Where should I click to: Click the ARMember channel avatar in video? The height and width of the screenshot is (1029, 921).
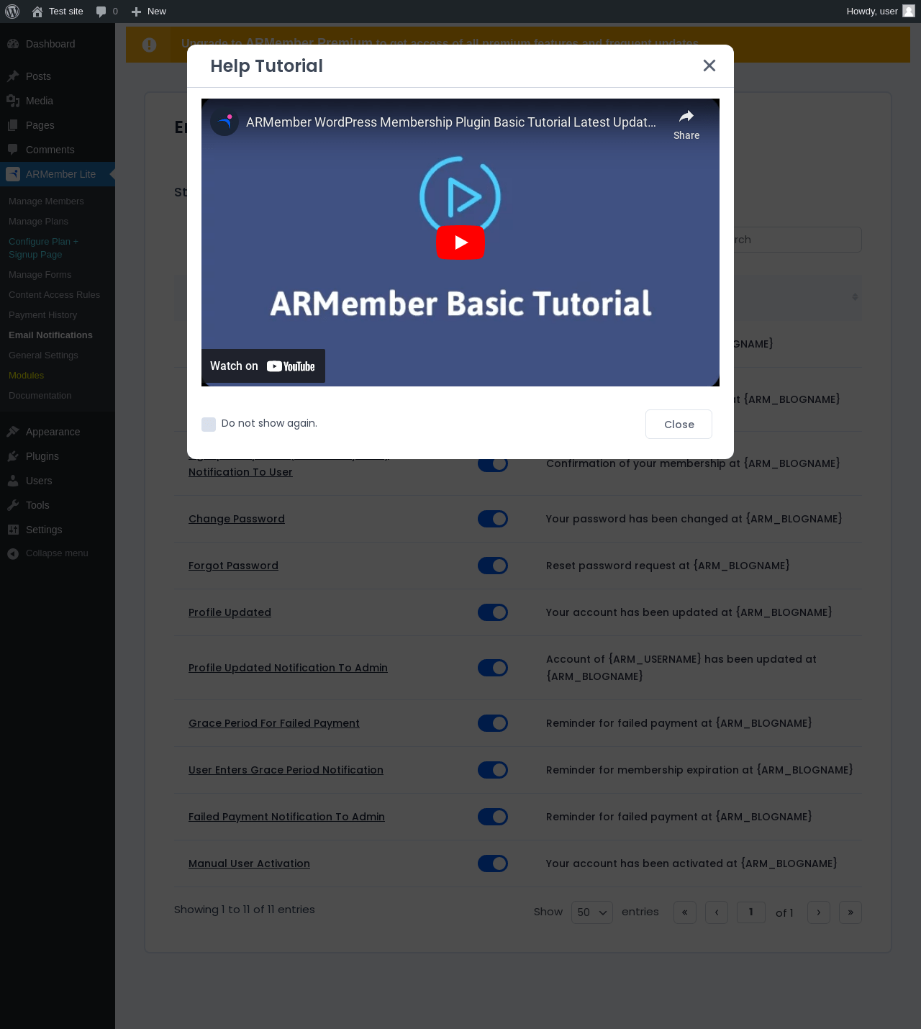(224, 122)
